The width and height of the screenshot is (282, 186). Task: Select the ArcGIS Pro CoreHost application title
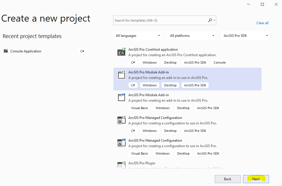tap(153, 50)
